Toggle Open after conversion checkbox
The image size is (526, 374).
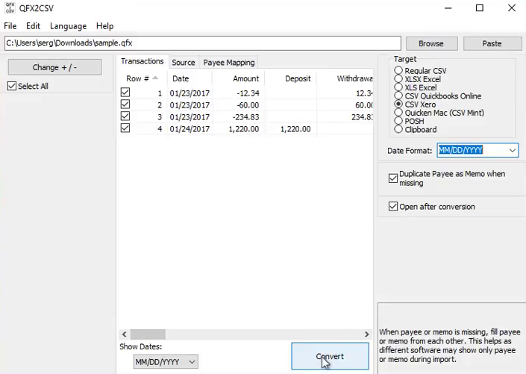(x=393, y=206)
